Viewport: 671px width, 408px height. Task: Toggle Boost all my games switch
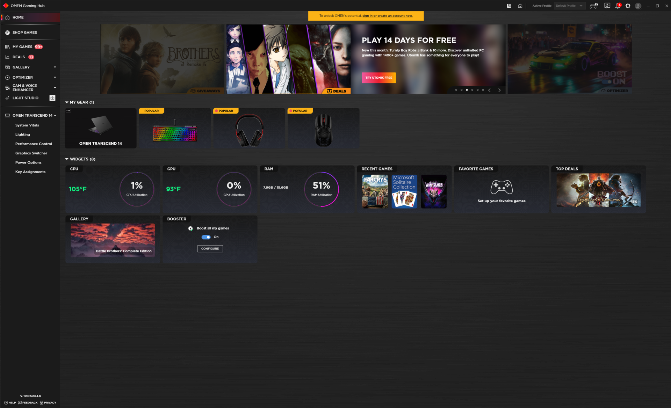point(206,237)
